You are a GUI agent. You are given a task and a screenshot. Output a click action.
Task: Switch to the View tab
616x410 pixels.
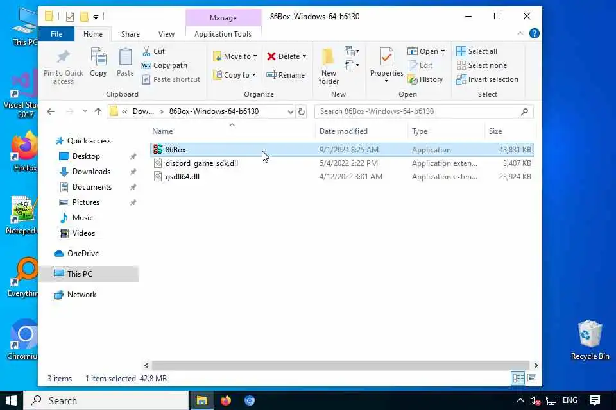(x=166, y=34)
